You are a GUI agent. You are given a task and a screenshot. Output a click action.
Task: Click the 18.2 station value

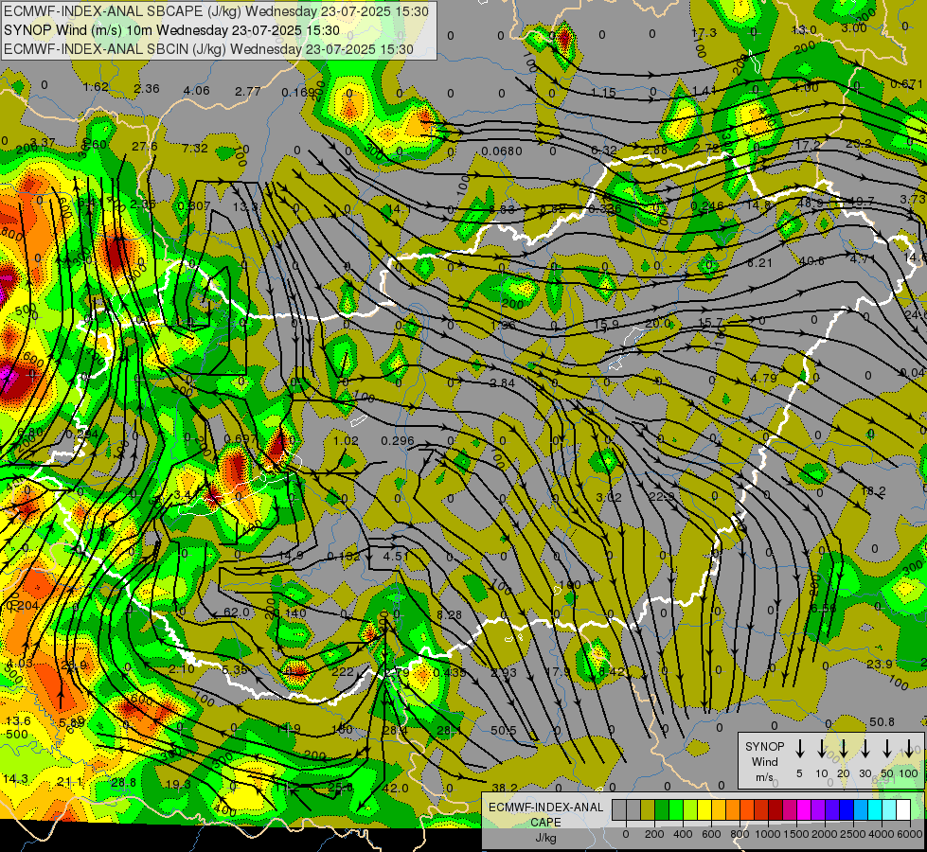873,490
